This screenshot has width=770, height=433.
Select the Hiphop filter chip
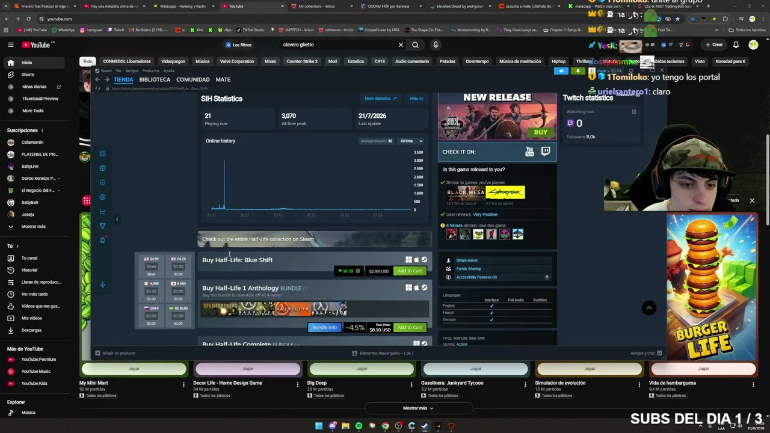(x=558, y=61)
